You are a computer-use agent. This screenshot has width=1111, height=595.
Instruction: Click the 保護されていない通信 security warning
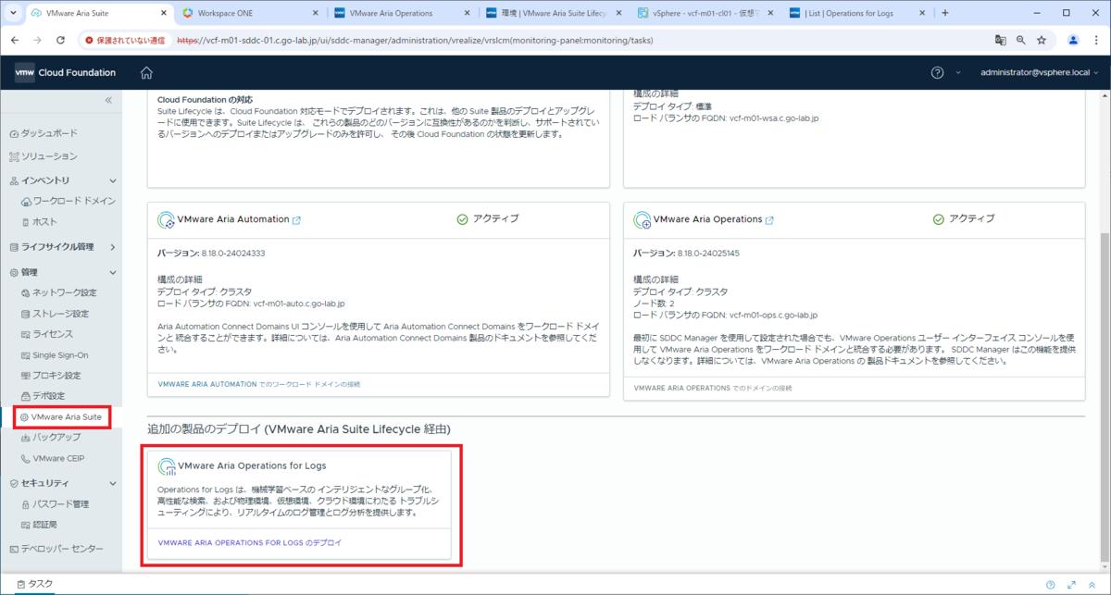pos(125,41)
